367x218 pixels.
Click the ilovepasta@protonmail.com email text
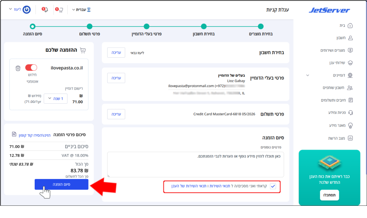[x=191, y=86]
